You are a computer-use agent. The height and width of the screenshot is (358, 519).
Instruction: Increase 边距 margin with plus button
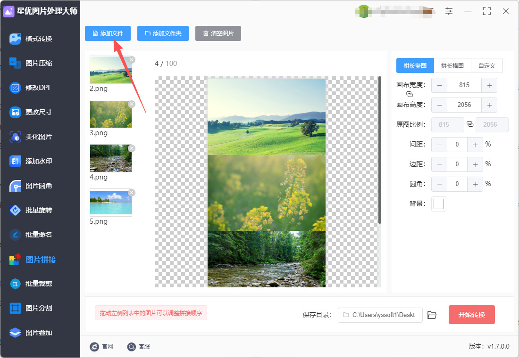475,164
